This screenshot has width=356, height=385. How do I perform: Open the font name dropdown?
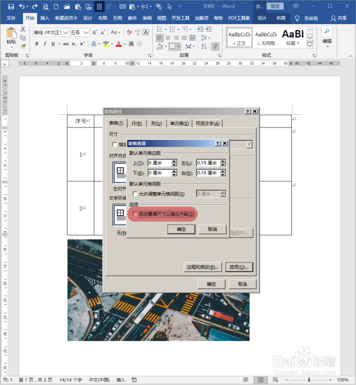[x=65, y=32]
